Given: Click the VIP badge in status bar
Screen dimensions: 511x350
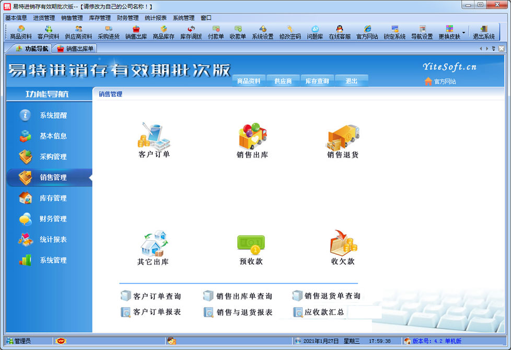Looking at the screenshot, I should coord(61,341).
